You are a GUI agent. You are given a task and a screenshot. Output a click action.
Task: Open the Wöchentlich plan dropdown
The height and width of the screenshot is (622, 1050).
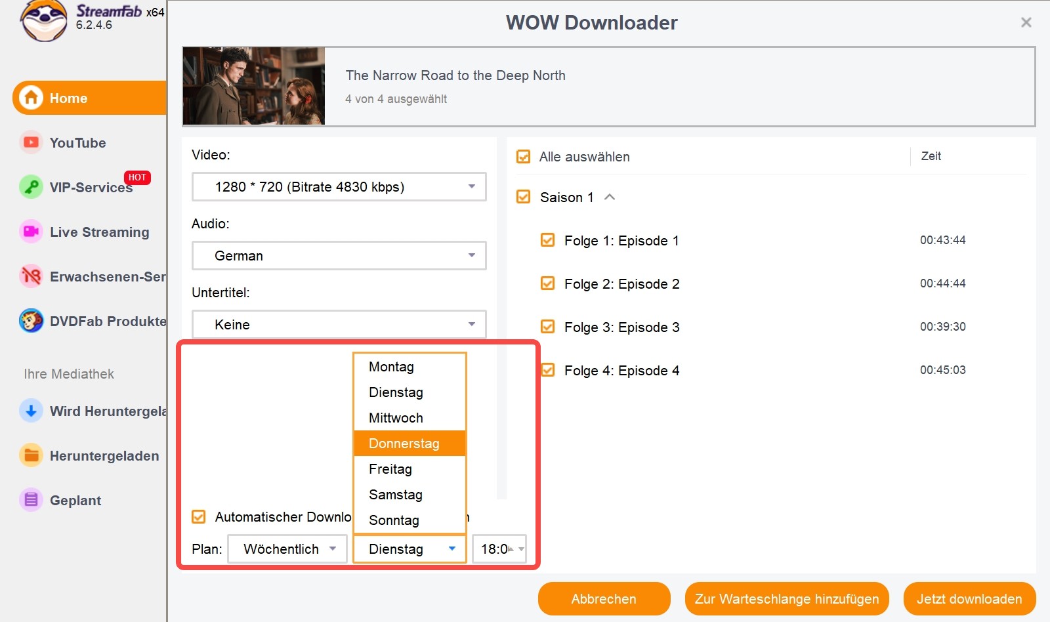click(287, 549)
